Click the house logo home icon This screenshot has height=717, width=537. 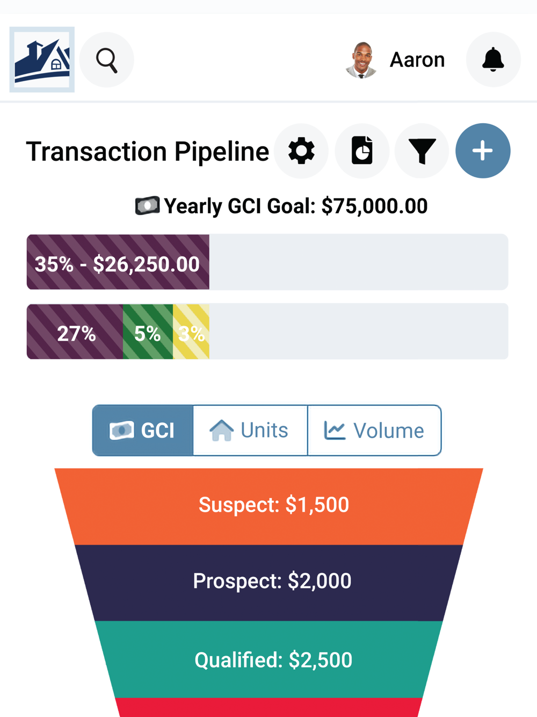point(42,60)
